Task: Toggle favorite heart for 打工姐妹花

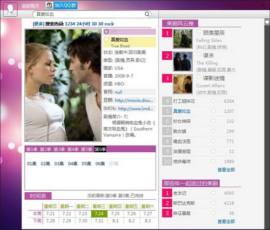Action: tap(213, 101)
